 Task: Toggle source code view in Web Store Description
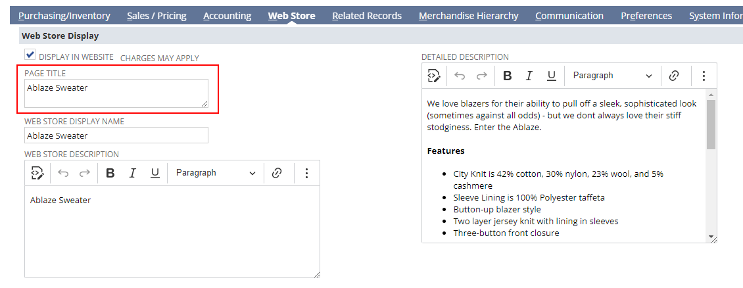pos(37,173)
